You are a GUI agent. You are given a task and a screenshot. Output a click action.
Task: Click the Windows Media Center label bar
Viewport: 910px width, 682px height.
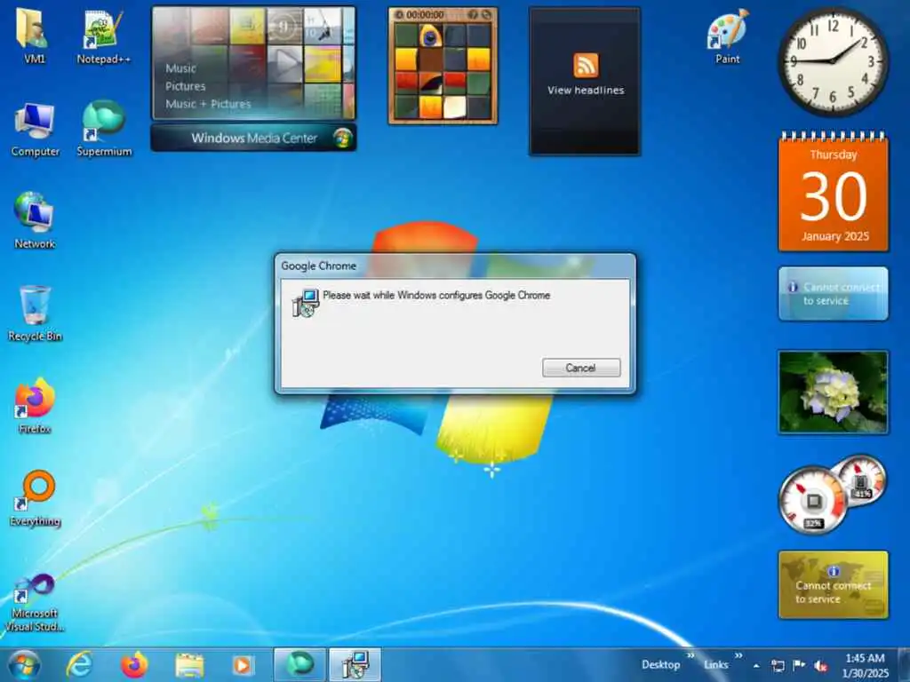pos(253,138)
